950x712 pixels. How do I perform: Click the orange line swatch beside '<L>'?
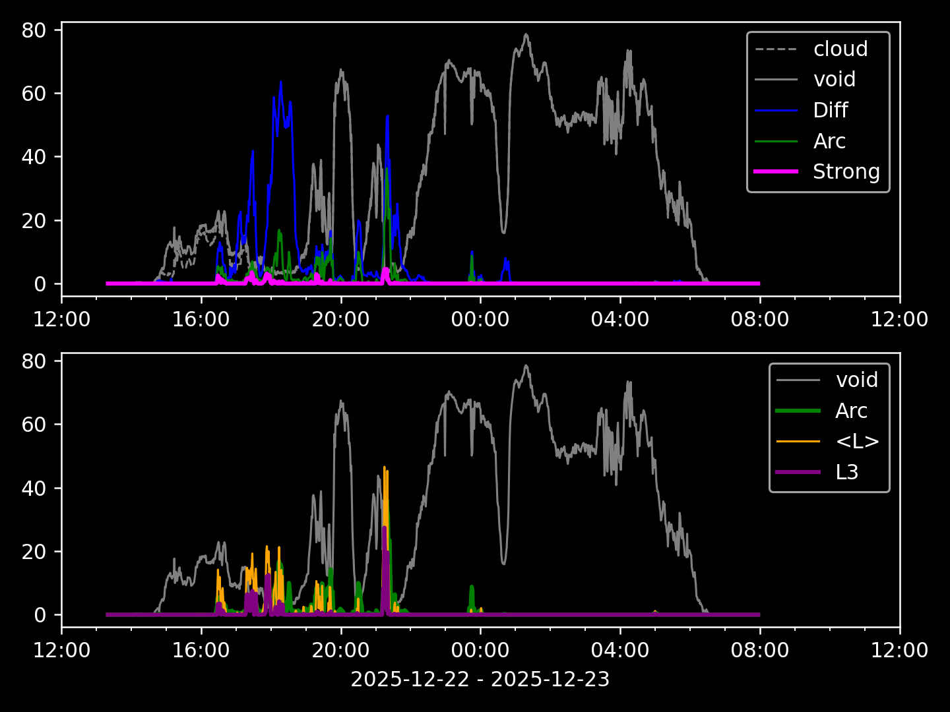[798, 441]
